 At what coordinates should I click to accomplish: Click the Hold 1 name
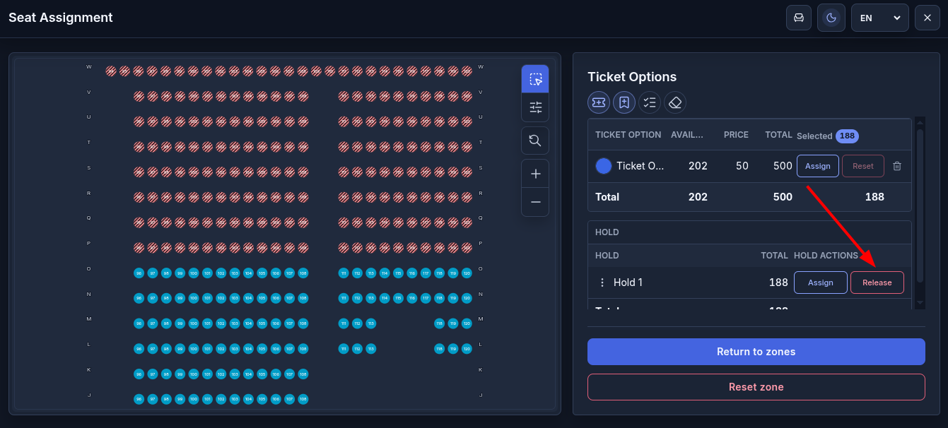(628, 283)
